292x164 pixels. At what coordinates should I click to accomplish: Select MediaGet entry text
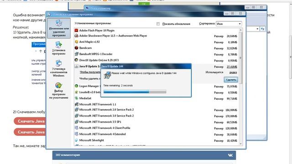[85, 98]
